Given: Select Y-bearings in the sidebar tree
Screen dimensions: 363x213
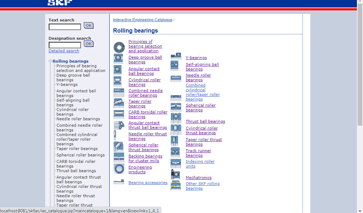Looking at the screenshot, I should tap(67, 84).
